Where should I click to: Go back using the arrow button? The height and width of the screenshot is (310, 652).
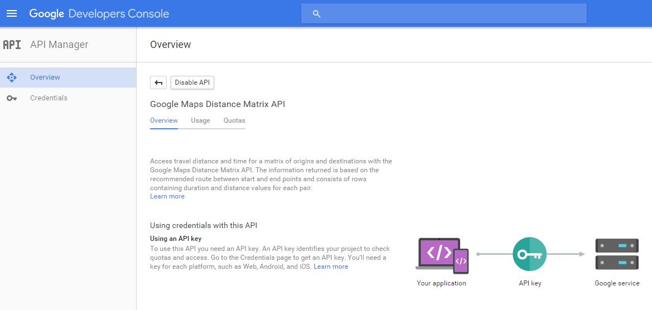pos(158,83)
